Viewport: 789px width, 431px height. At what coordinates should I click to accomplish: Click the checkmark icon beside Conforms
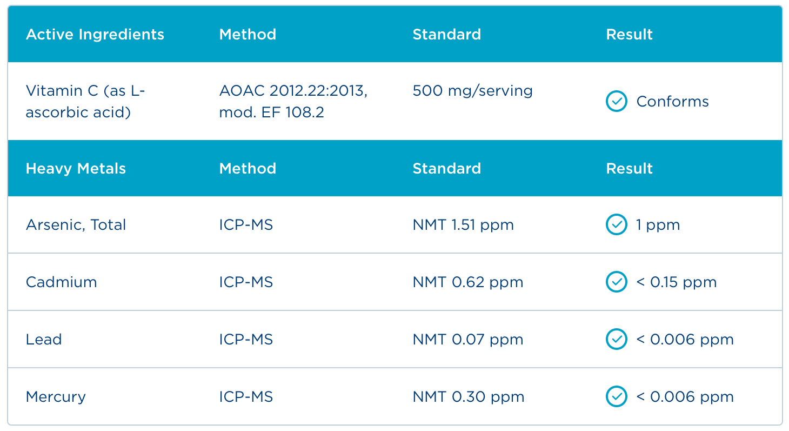616,101
